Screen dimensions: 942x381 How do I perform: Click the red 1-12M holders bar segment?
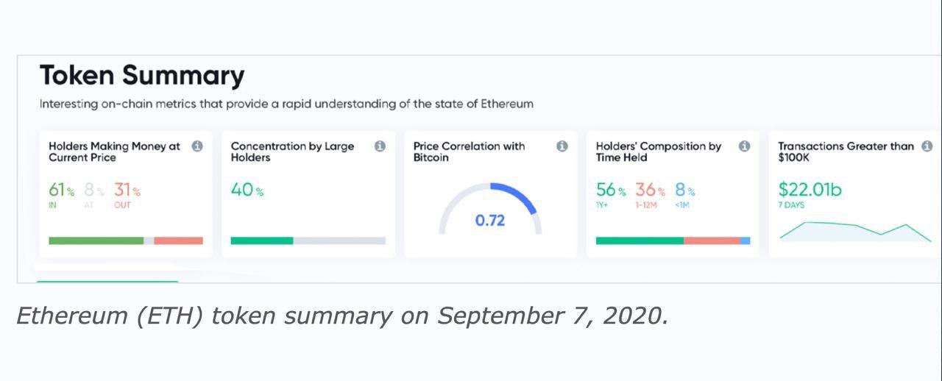[x=712, y=241]
